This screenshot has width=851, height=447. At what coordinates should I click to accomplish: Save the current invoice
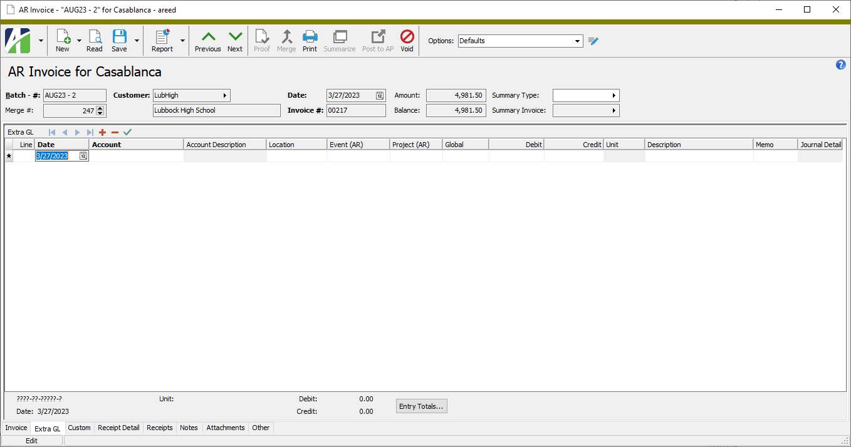(x=118, y=39)
